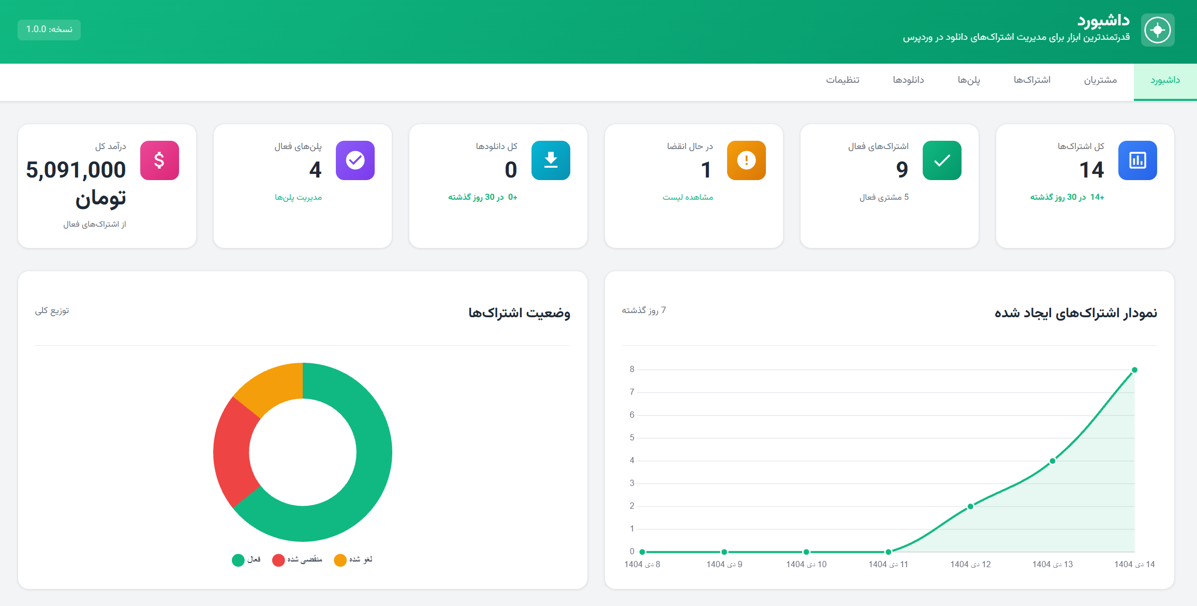Click the مشاهده لیست link

pyautogui.click(x=688, y=197)
